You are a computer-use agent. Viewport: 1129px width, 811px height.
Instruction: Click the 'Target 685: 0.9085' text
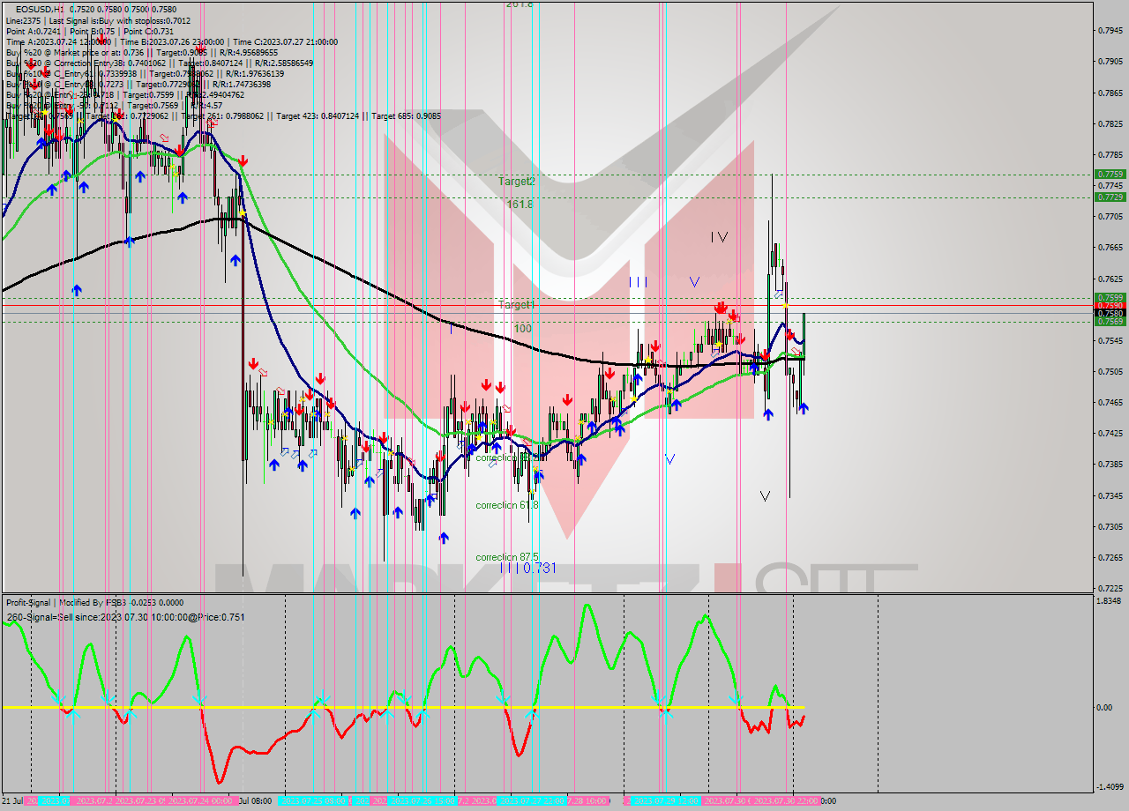click(x=406, y=115)
